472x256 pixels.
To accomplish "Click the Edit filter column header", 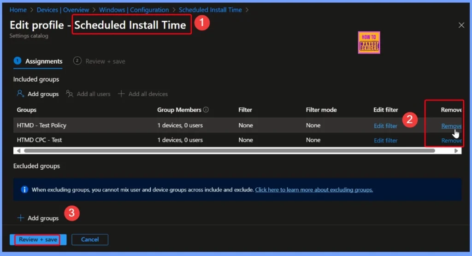I will [x=386, y=110].
